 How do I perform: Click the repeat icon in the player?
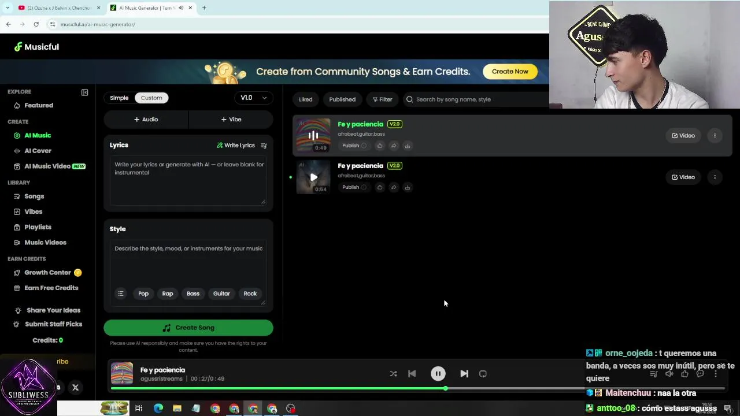tap(483, 374)
